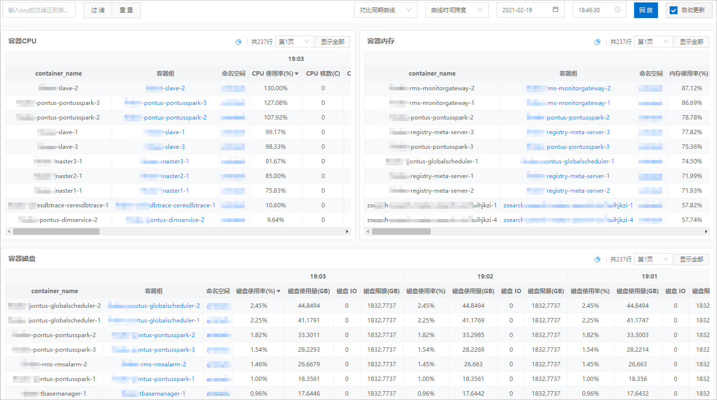Open pontus-pontusspark-1 link in disk table

pos(153,379)
